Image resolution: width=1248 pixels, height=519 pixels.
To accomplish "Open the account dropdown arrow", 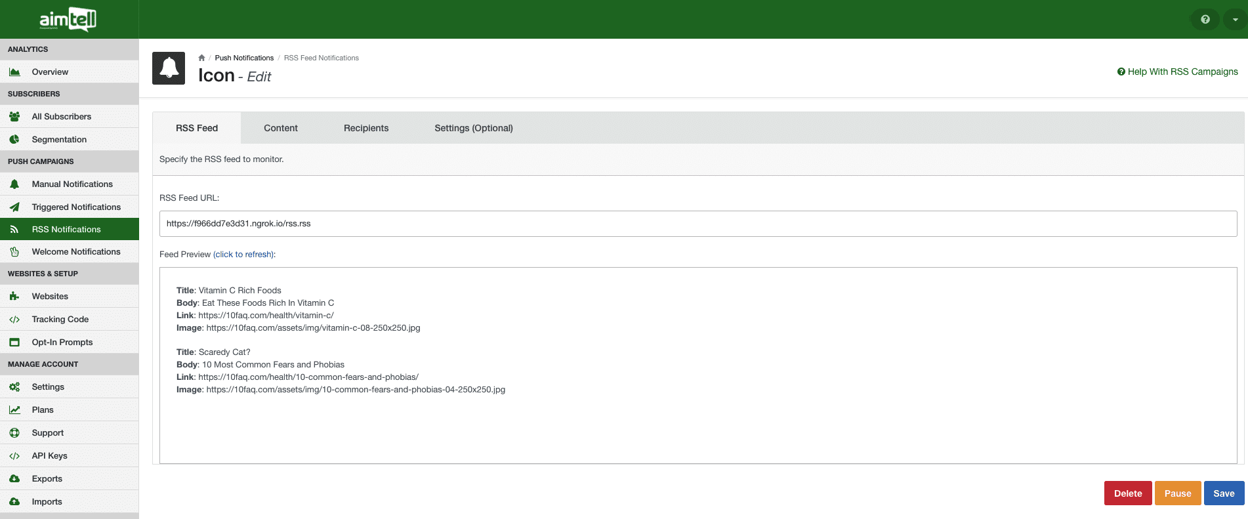I will click(x=1235, y=20).
